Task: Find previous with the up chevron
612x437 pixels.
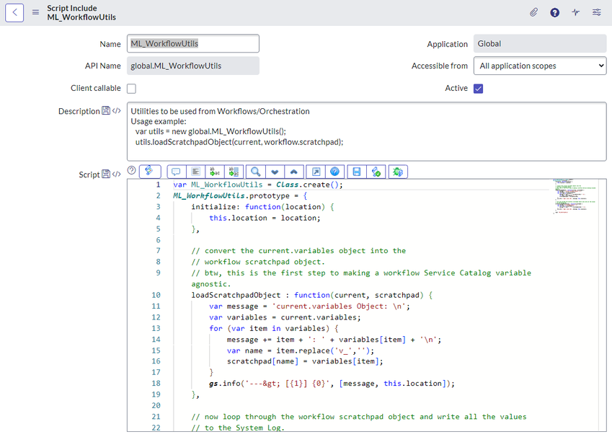Action: click(x=294, y=172)
